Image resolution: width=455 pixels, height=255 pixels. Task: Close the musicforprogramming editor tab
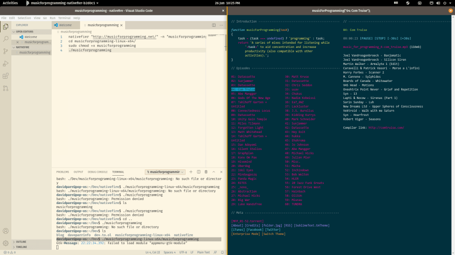122,25
